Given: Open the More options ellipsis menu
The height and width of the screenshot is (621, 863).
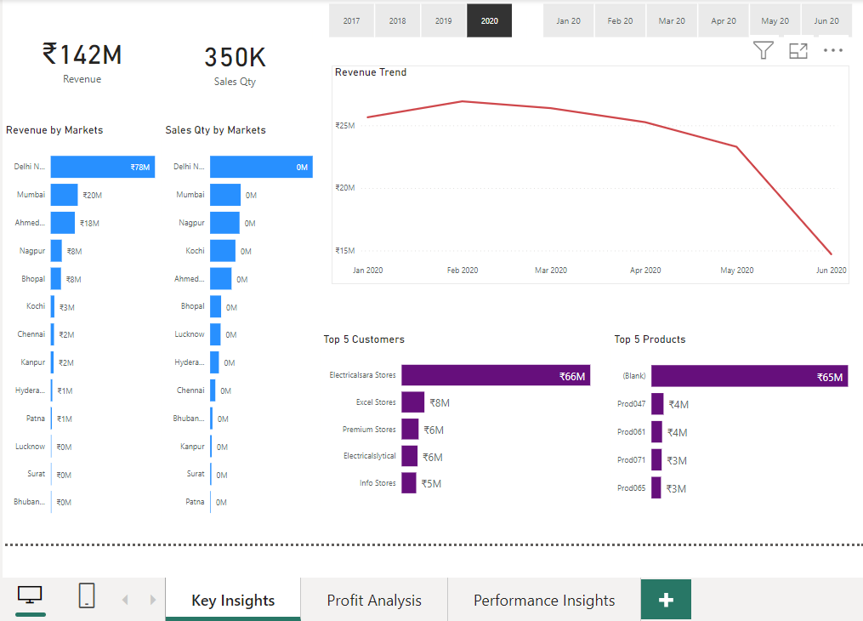Looking at the screenshot, I should [x=832, y=50].
